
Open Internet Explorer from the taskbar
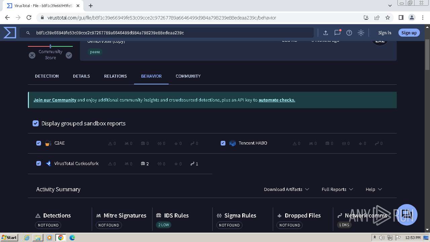(x=27, y=238)
